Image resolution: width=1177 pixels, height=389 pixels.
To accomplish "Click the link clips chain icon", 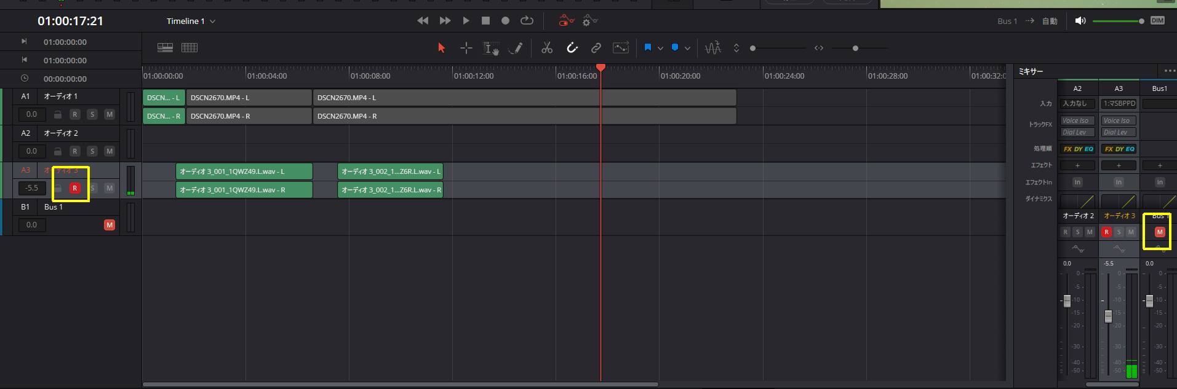I will [596, 48].
